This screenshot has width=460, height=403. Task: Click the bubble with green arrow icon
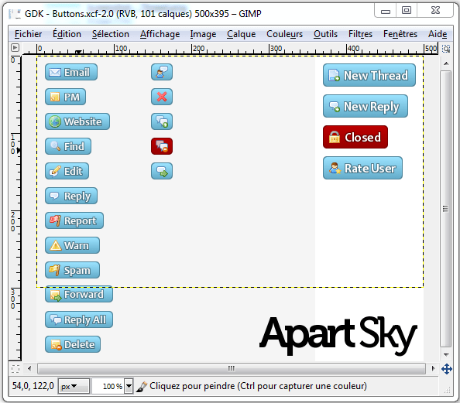[162, 171]
